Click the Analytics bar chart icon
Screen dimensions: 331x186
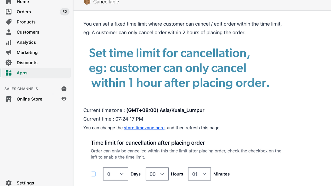(9, 42)
